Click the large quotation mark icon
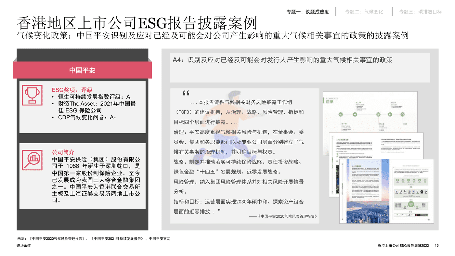This screenshot has width=455, height=256. click(x=186, y=94)
